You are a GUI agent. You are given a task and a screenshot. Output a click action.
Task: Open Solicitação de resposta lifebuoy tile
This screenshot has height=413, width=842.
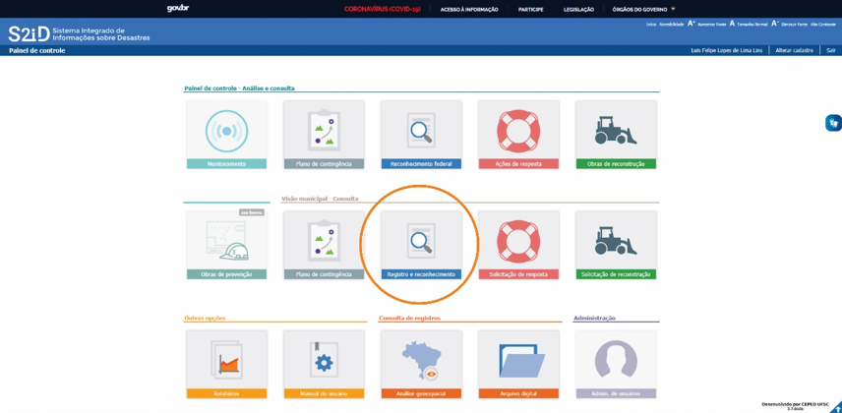click(518, 242)
